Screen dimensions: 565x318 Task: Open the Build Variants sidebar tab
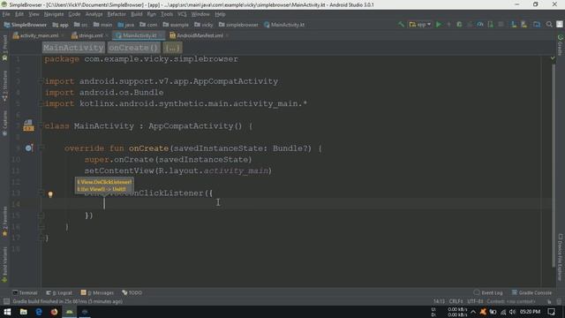point(4,264)
